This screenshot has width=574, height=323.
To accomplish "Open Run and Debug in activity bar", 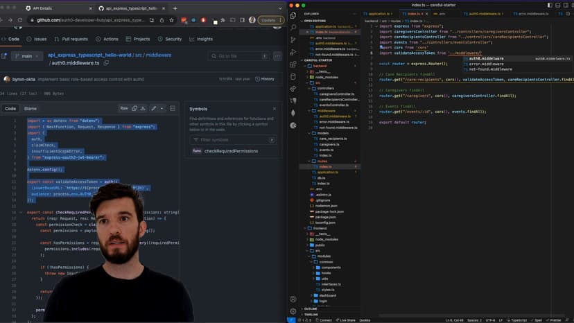I will (293, 52).
